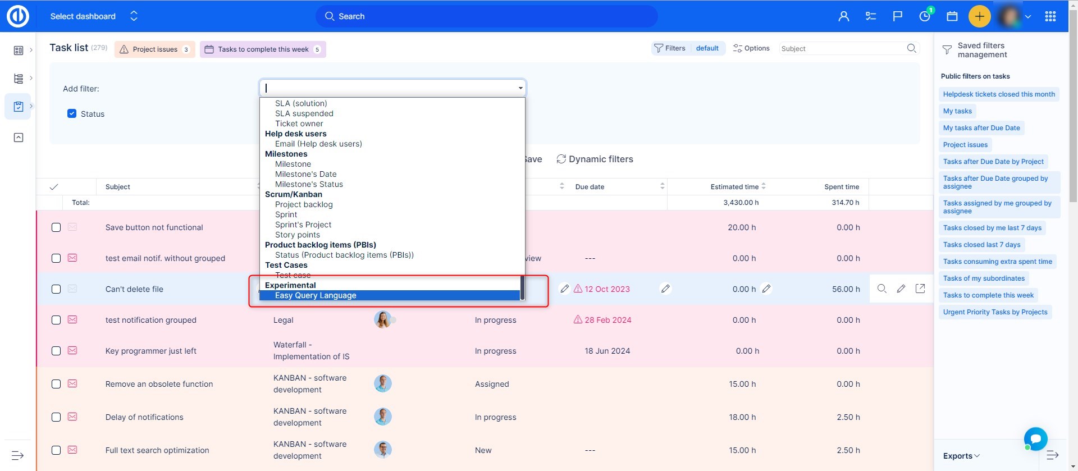
Task: Choose Easy Query Language from the list
Action: [316, 295]
